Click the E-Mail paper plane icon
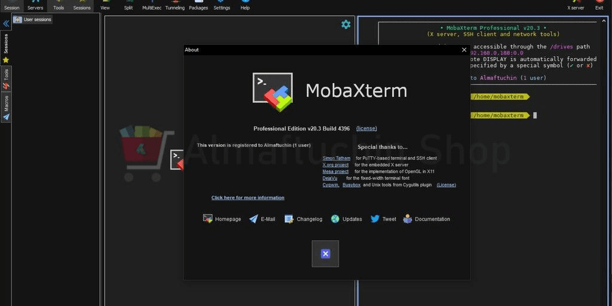The width and height of the screenshot is (612, 306). coord(253,219)
